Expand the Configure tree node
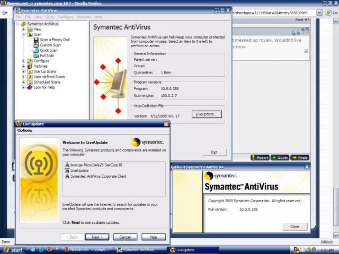This screenshot has height=254, width=339. [x=24, y=61]
